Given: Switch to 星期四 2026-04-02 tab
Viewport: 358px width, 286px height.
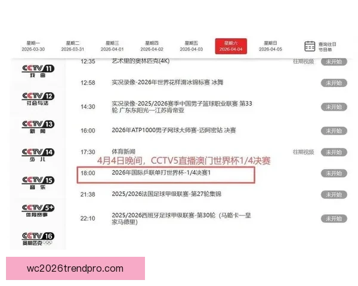Looking at the screenshot, I should click(x=152, y=46).
